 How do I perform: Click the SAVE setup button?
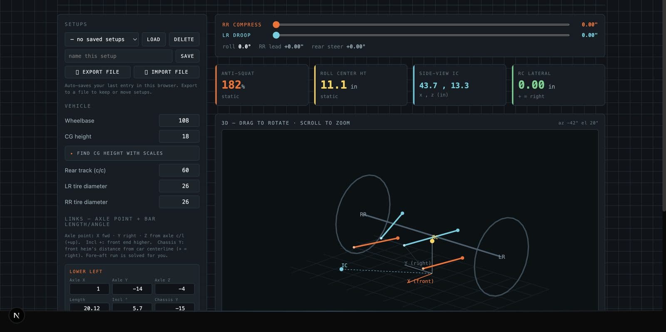point(187,56)
